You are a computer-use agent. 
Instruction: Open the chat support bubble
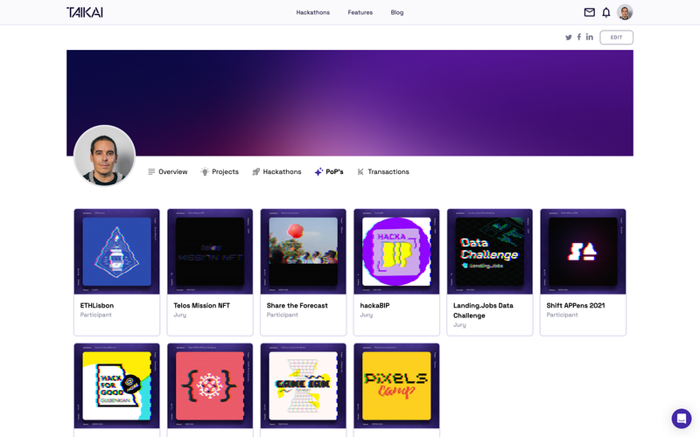tap(681, 419)
